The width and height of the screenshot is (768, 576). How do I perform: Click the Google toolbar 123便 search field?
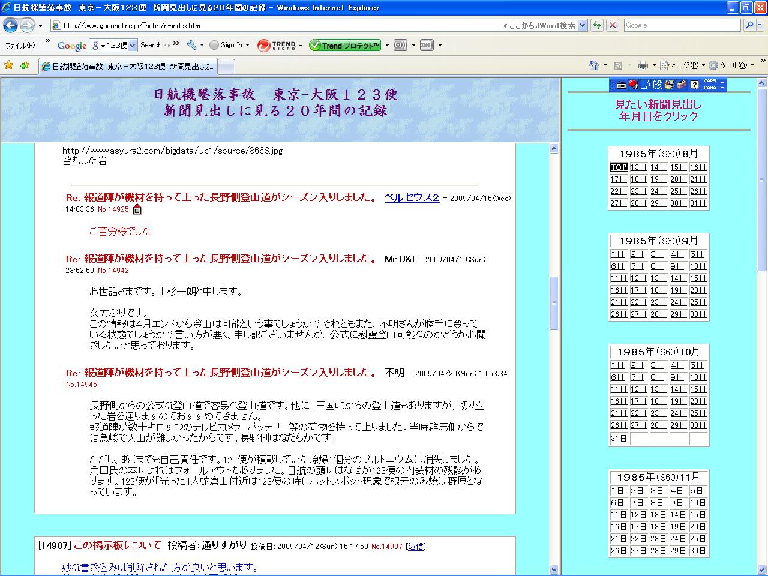point(113,45)
